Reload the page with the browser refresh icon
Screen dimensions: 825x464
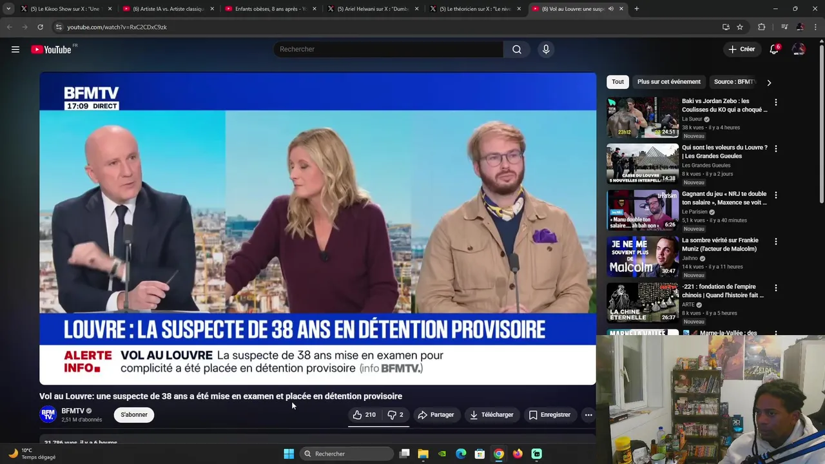40,27
